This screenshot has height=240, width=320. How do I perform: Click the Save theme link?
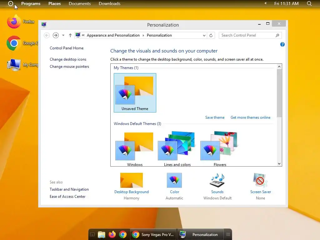click(215, 117)
